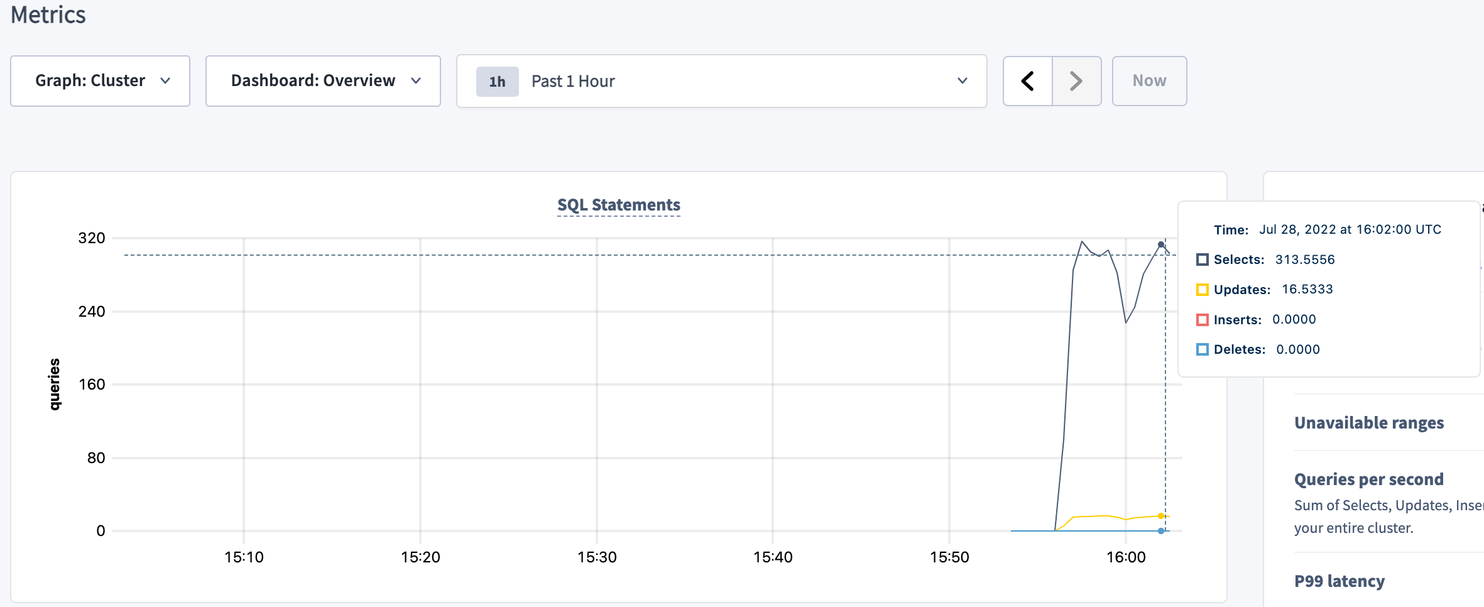Viewport: 1484px width, 607px height.
Task: Click the Updates legend square in the tooltip
Action: click(x=1203, y=288)
